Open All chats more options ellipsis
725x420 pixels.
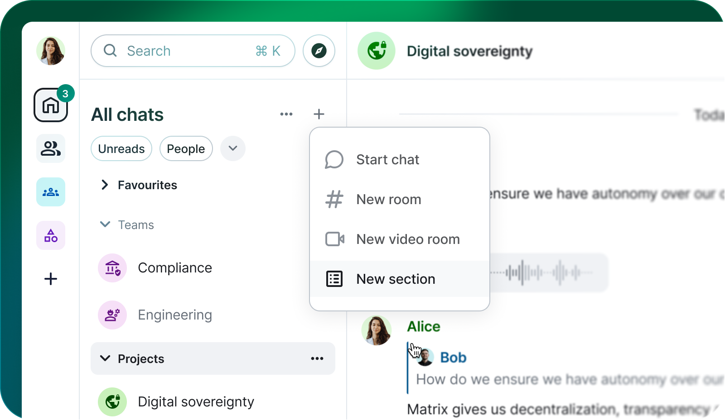286,114
